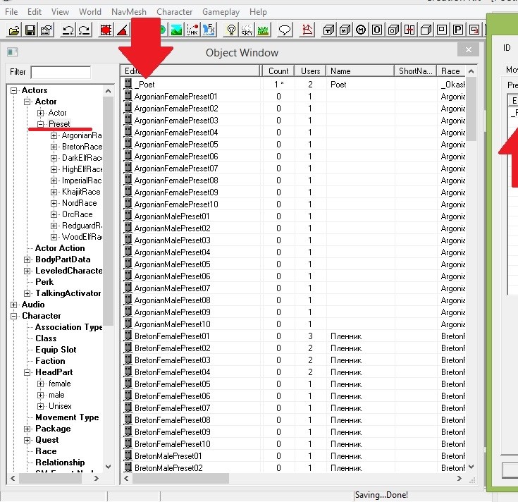Viewport: 518px width, 502px height.
Task: Click the boxed P toolbar icon
Action: 458,30
